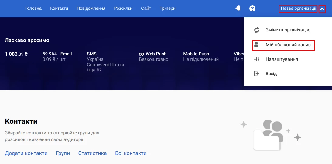Click the Змінити організацію refresh icon

pos(257,30)
